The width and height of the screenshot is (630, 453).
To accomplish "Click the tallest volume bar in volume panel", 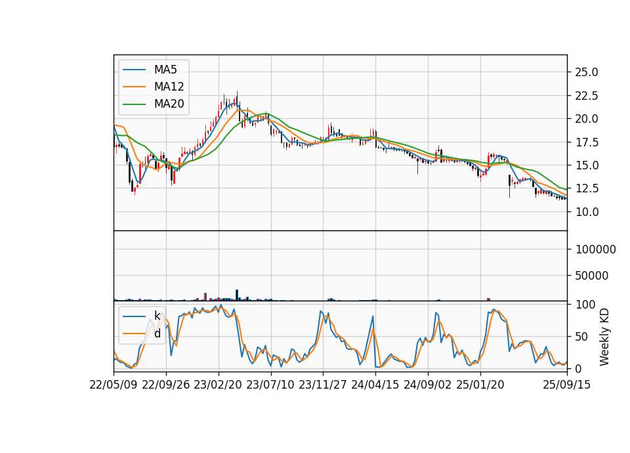I will pos(237,295).
